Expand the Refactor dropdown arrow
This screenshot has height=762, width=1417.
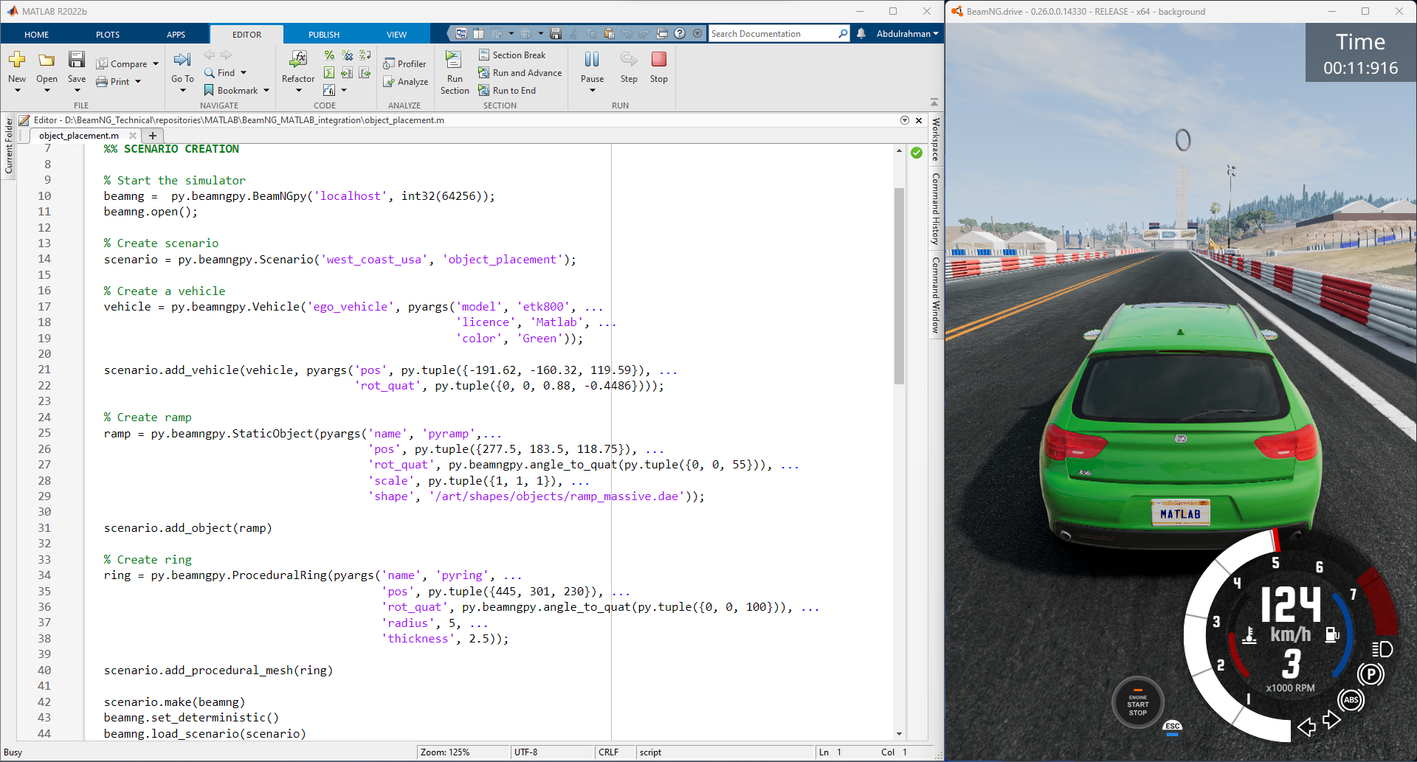click(299, 91)
